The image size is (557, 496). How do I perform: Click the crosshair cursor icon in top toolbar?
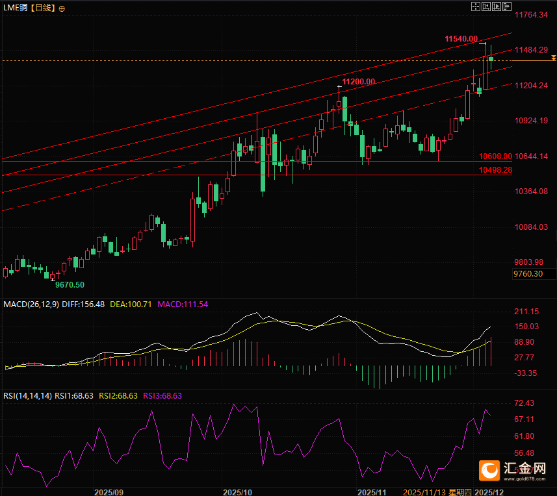pyautogui.click(x=475, y=6)
